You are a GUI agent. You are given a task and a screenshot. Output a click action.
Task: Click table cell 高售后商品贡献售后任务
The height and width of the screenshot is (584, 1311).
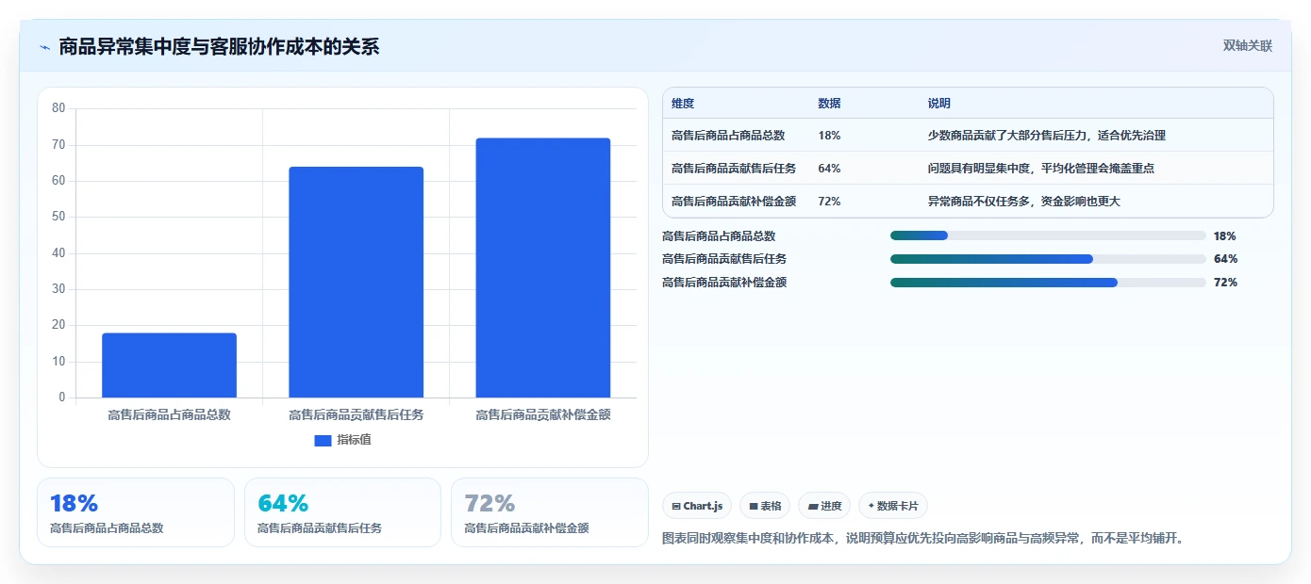734,169
